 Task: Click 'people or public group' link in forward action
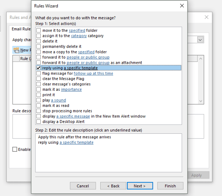(88, 57)
